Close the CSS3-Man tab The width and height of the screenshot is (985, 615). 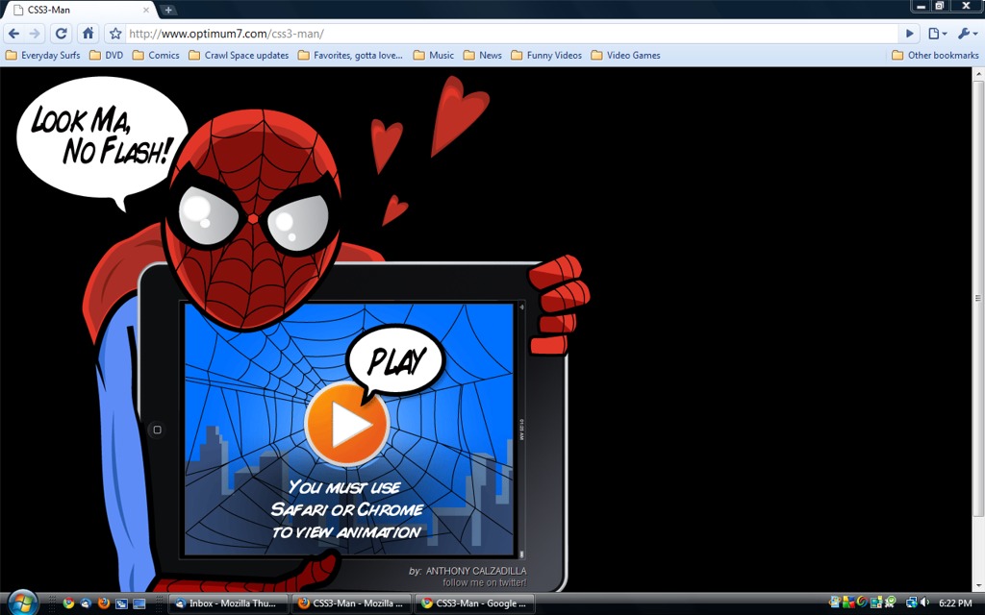[146, 10]
